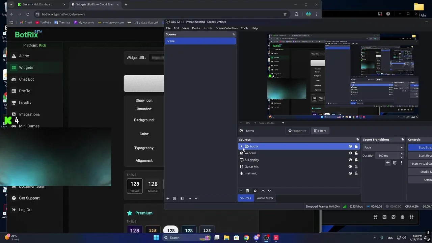Open Chrome's tab search dropdown arrow
This screenshot has height=243, width=432.
click(x=11, y=4)
